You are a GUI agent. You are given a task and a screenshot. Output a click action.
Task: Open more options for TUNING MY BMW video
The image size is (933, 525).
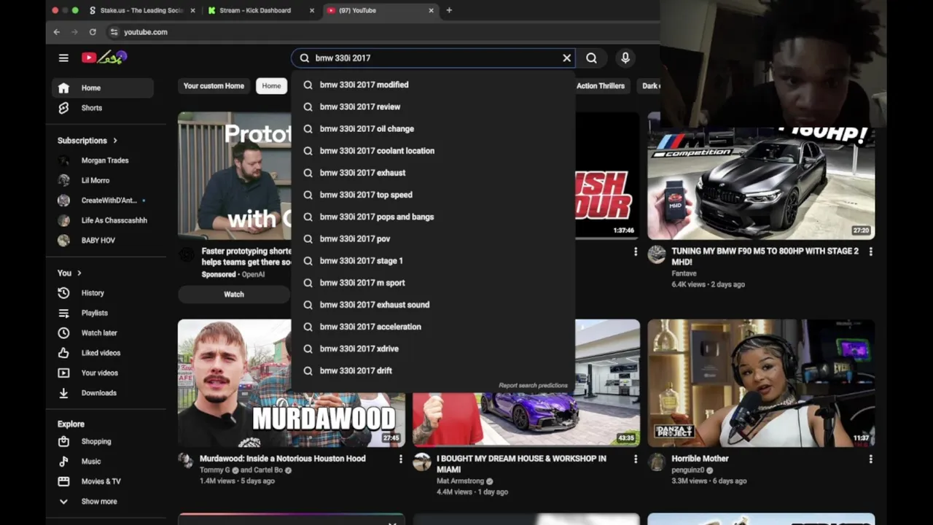click(870, 252)
